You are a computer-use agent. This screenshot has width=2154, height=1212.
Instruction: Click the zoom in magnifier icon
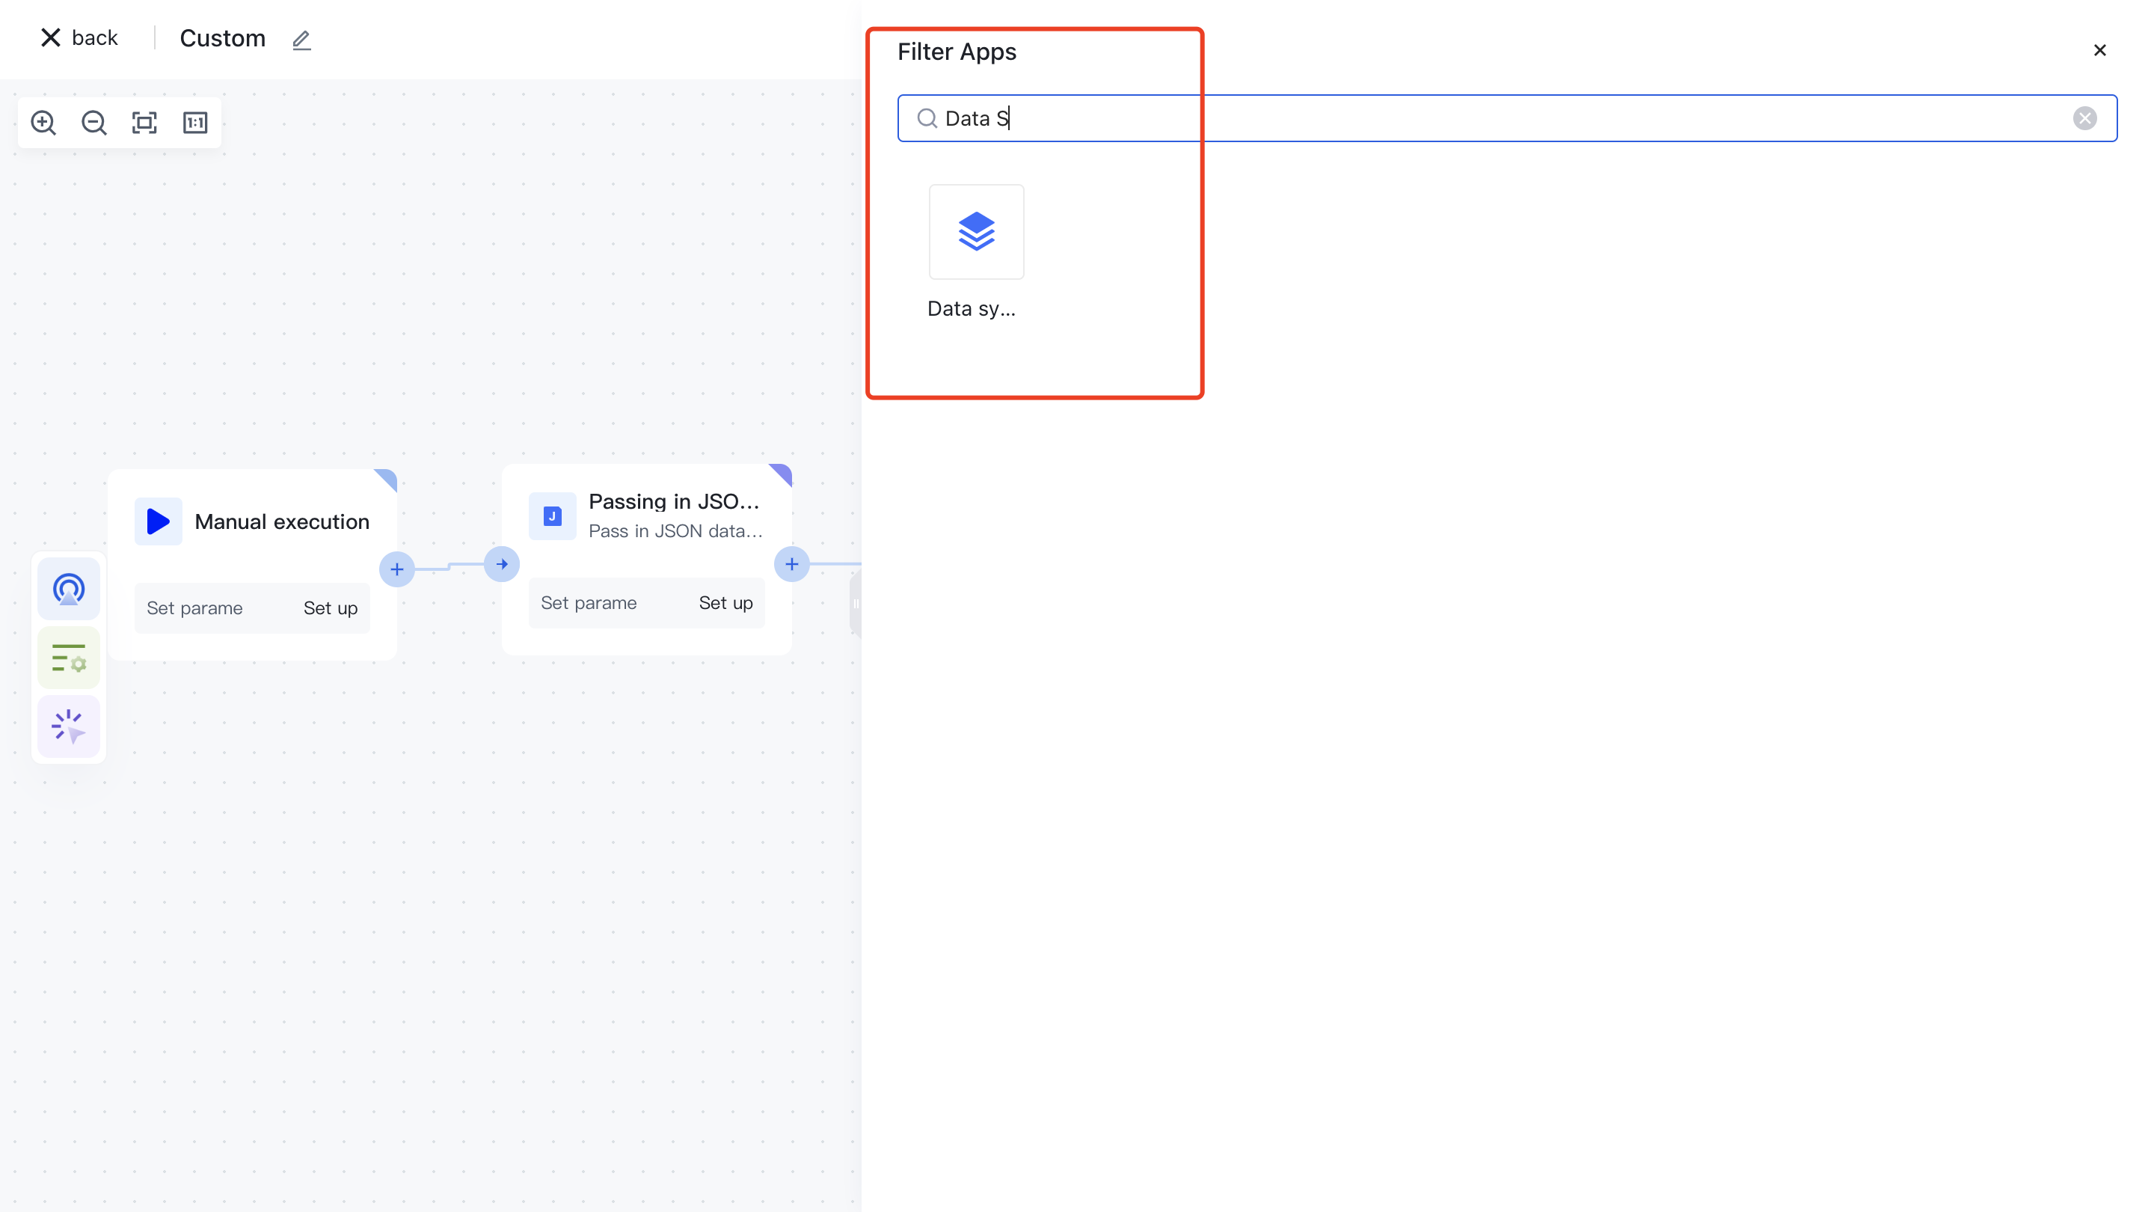pyautogui.click(x=43, y=123)
